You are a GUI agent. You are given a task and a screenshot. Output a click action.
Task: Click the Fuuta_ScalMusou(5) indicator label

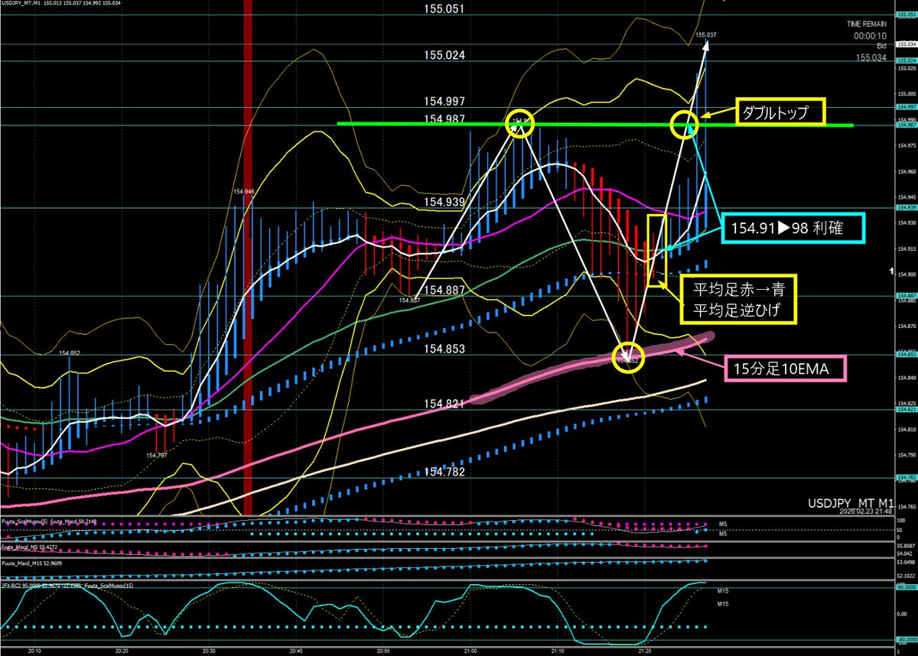pyautogui.click(x=23, y=521)
